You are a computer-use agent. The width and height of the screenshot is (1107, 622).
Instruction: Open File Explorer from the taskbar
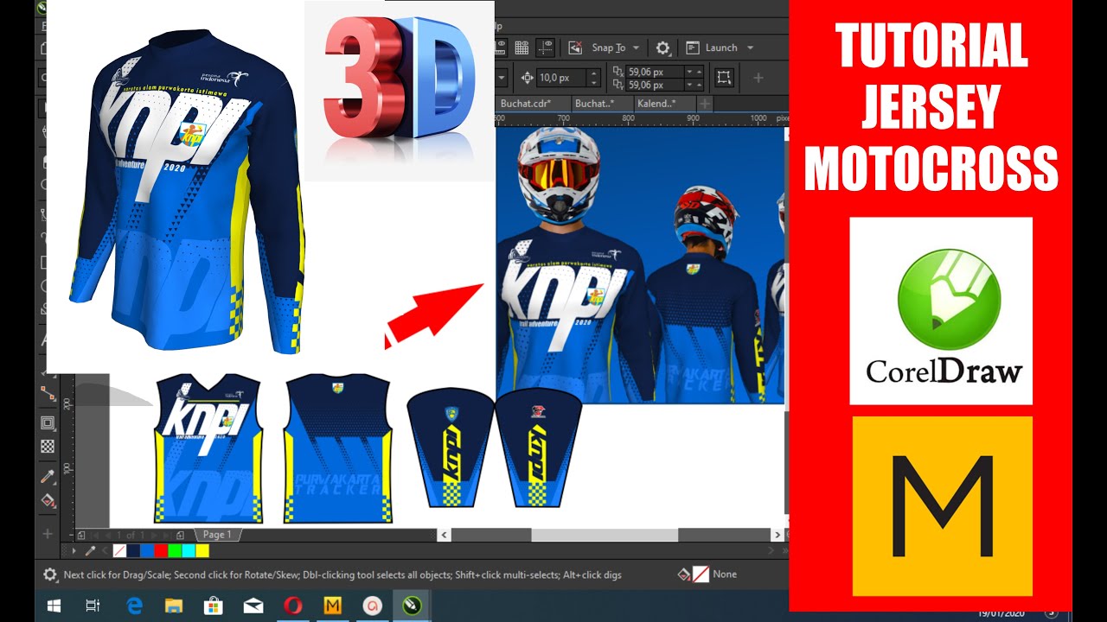pyautogui.click(x=174, y=606)
